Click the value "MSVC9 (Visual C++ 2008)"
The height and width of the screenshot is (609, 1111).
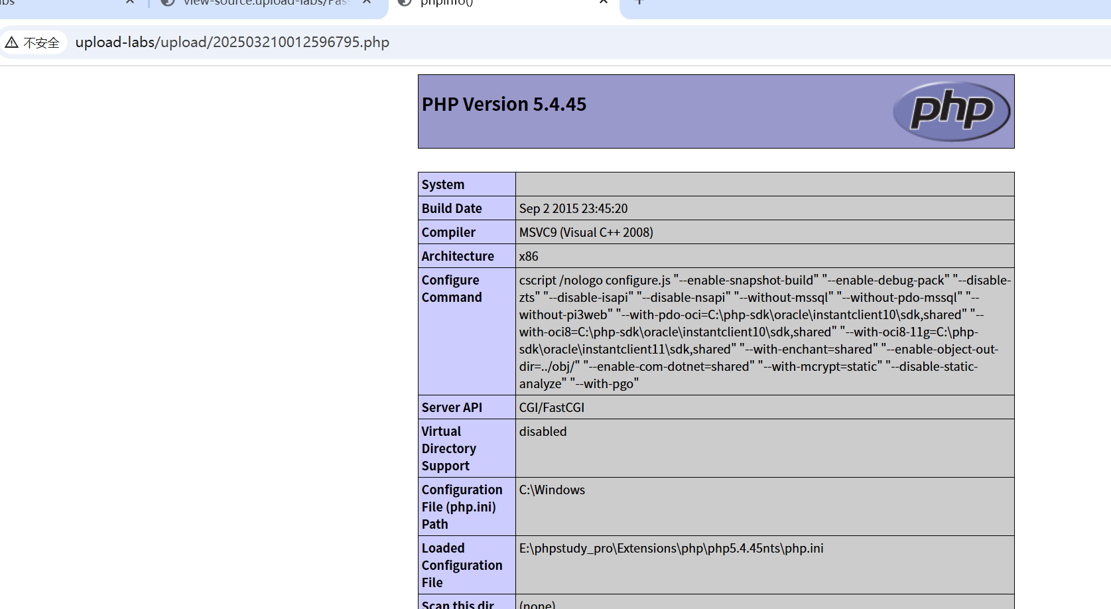coord(586,232)
